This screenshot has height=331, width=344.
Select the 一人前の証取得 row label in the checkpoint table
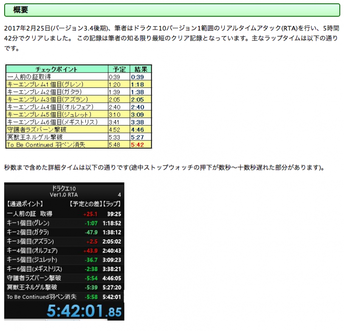coord(29,77)
